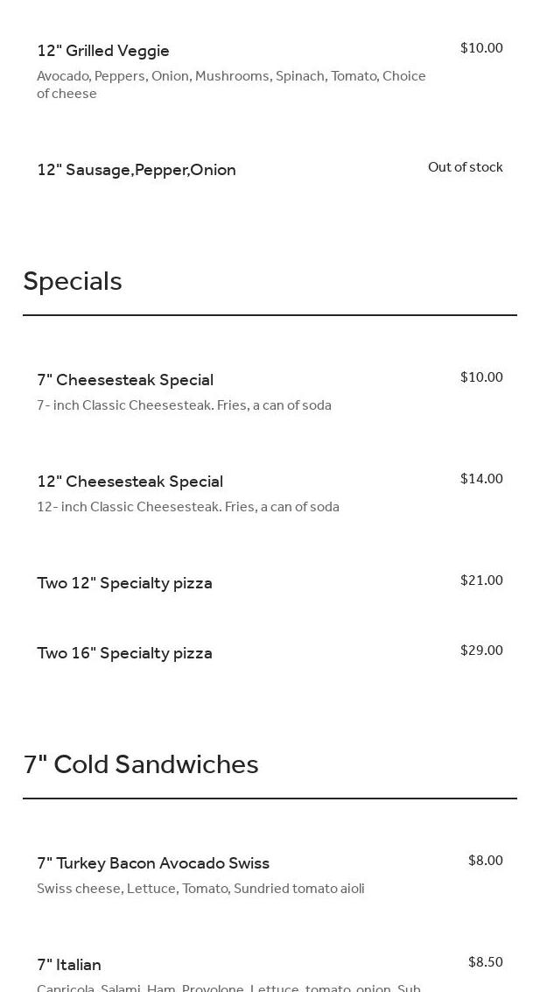This screenshot has width=540, height=992.
Task: Choose Two 12" Specialty pizza
Action: click(x=124, y=583)
